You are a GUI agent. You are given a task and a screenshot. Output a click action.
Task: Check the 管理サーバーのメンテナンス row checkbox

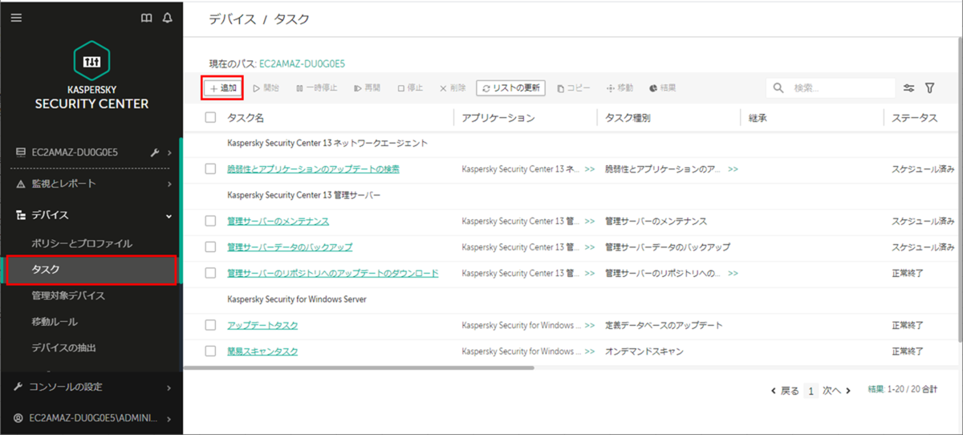click(210, 221)
